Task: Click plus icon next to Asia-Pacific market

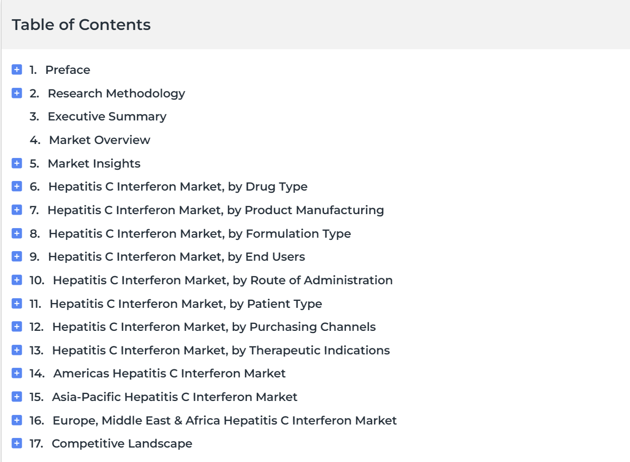Action: pos(17,397)
